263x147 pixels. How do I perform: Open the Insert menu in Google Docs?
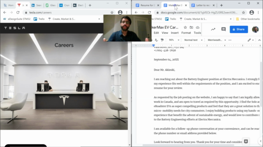(175, 33)
